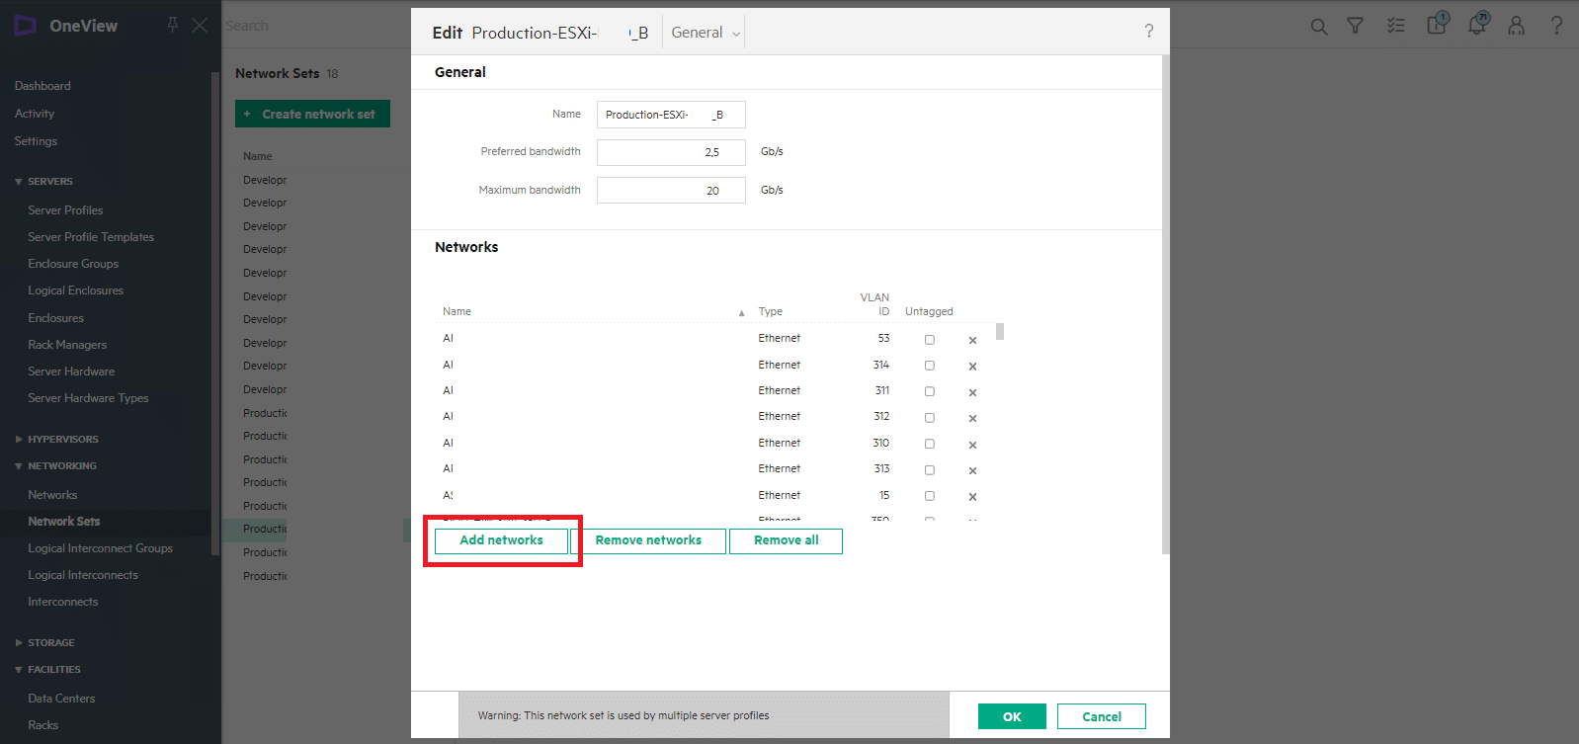The image size is (1579, 744).
Task: Tick Untagged for VLAN 15 network
Action: tap(929, 496)
